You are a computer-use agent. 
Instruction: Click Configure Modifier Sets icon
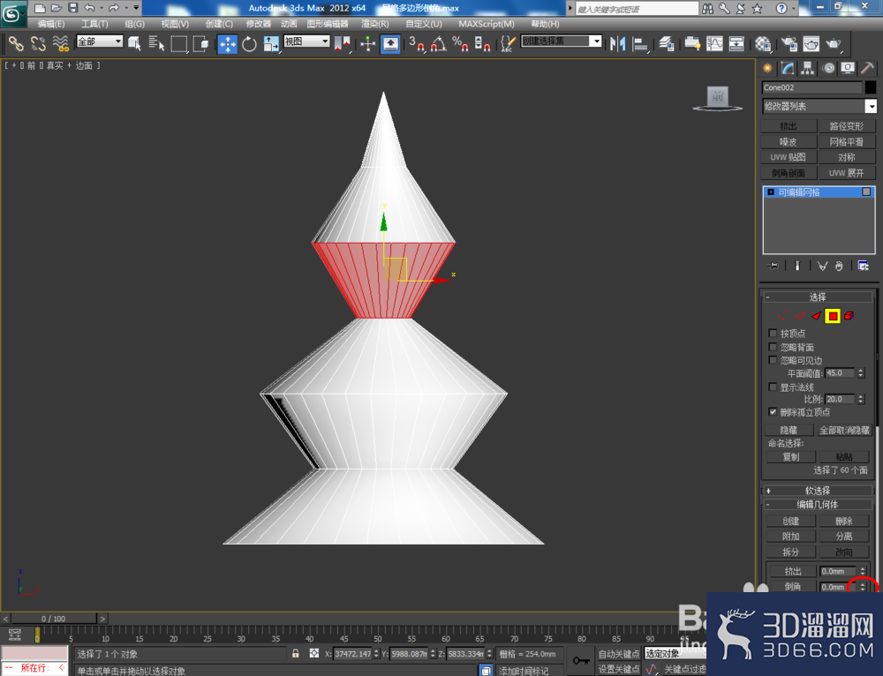[x=863, y=266]
